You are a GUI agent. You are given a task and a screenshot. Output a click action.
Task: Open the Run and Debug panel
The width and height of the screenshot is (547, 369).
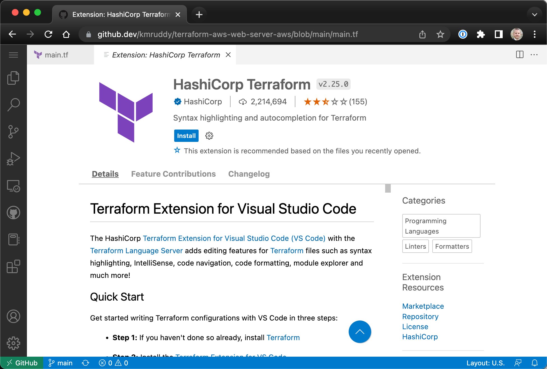click(13, 158)
